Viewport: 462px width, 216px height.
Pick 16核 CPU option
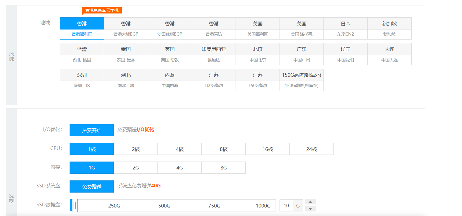point(268,149)
